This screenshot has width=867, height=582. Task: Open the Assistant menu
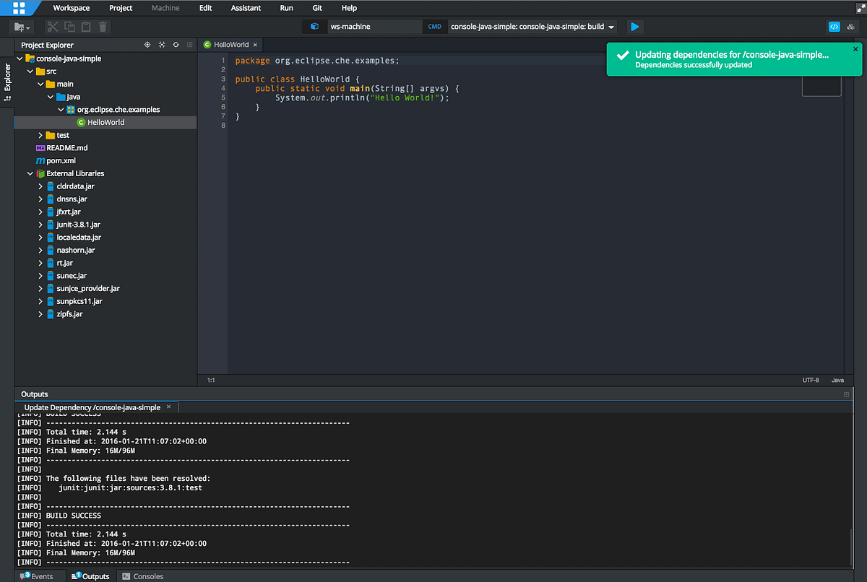[246, 8]
